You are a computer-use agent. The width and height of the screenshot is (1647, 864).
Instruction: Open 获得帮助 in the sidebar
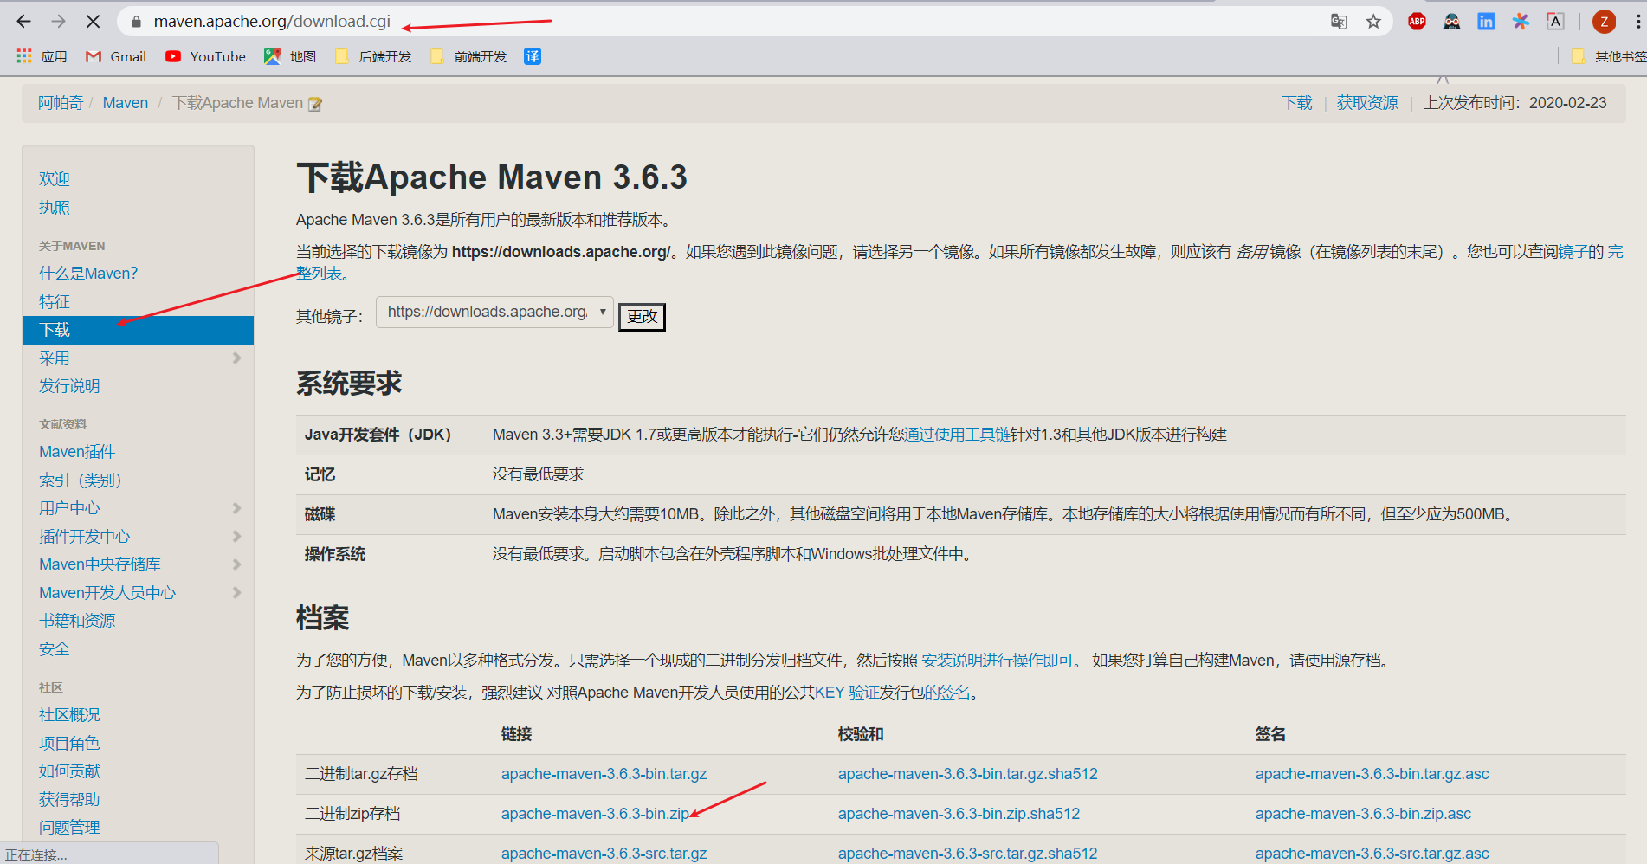pos(69,799)
